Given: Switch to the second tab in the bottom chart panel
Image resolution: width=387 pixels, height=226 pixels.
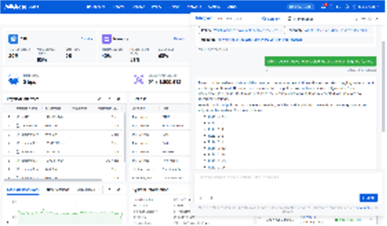Looking at the screenshot, I should click(57, 189).
